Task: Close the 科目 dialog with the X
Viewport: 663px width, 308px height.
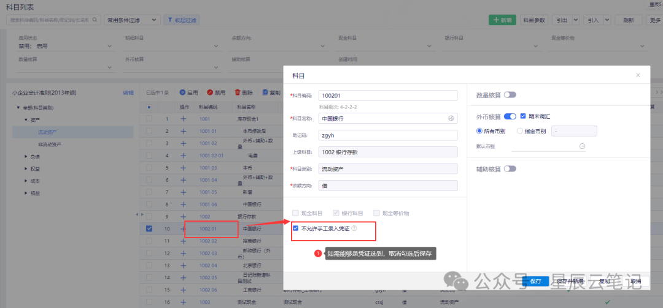Action: pyautogui.click(x=638, y=75)
